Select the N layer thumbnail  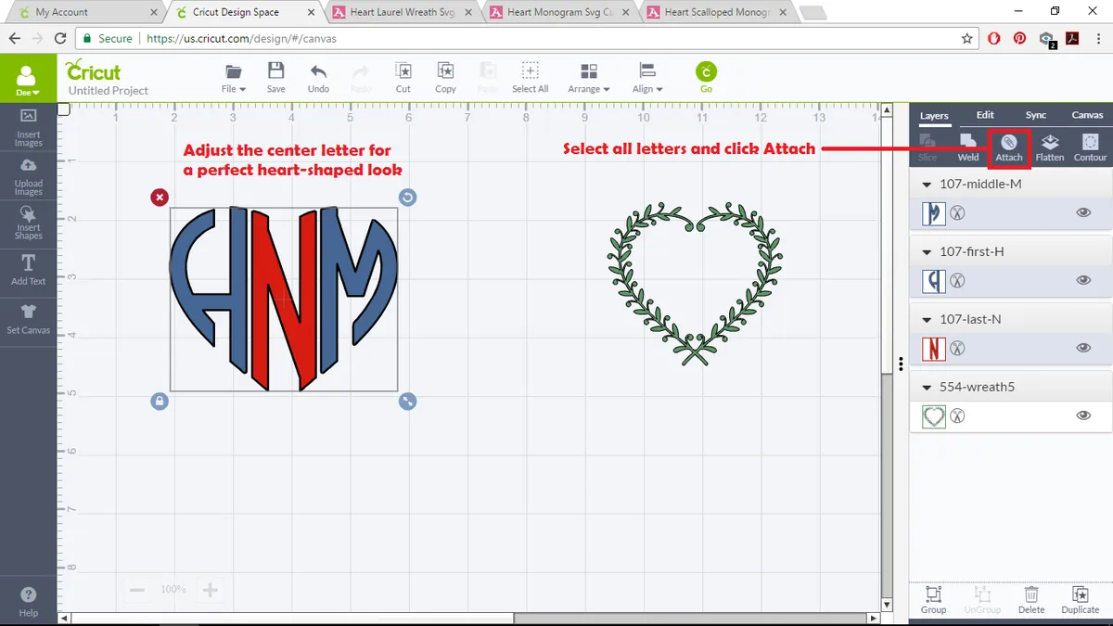coord(934,349)
